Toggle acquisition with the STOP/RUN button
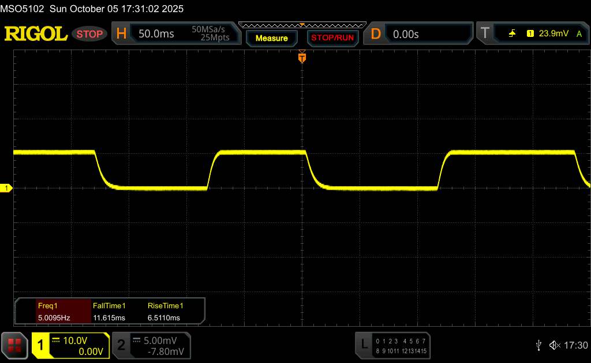This screenshot has height=363, width=591. click(332, 38)
